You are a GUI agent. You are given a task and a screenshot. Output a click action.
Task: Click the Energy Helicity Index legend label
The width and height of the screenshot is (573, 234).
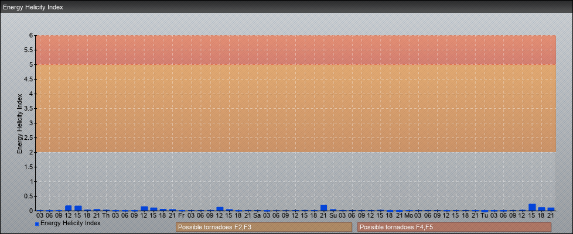click(70, 223)
